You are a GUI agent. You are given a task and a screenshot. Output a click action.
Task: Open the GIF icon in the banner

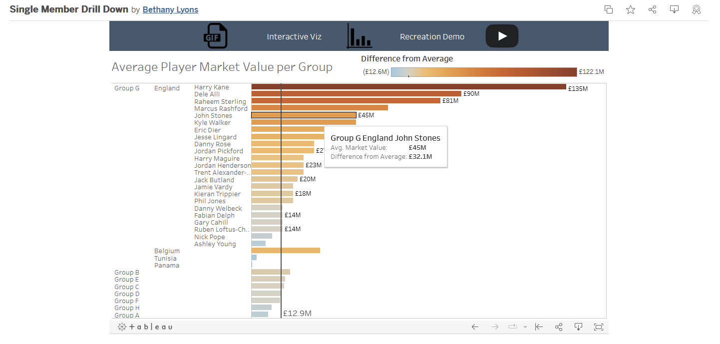point(215,36)
